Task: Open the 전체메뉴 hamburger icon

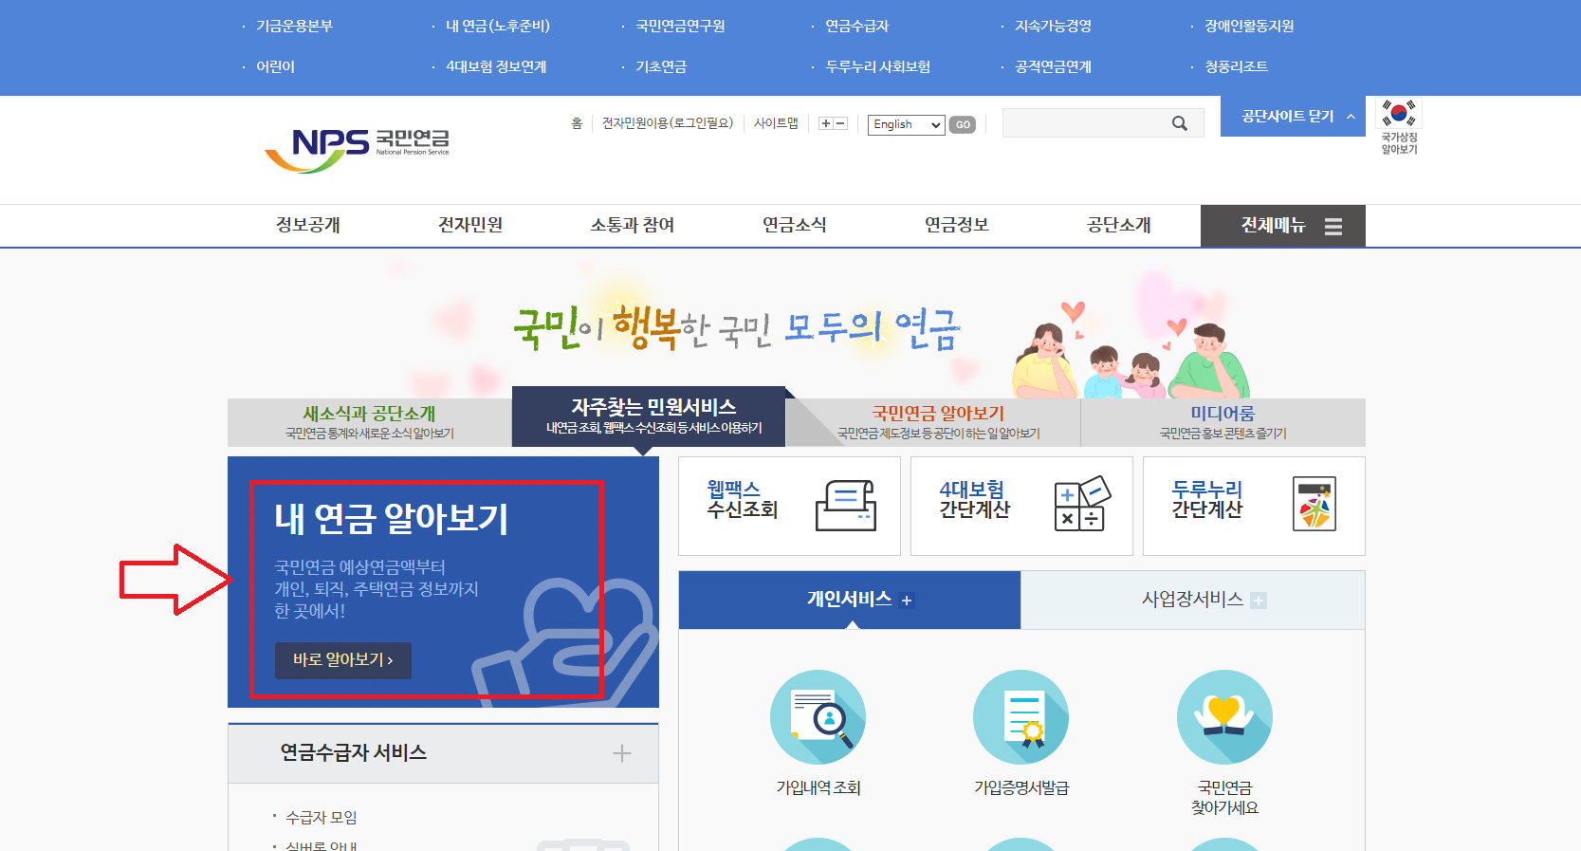Action: [x=1333, y=227]
